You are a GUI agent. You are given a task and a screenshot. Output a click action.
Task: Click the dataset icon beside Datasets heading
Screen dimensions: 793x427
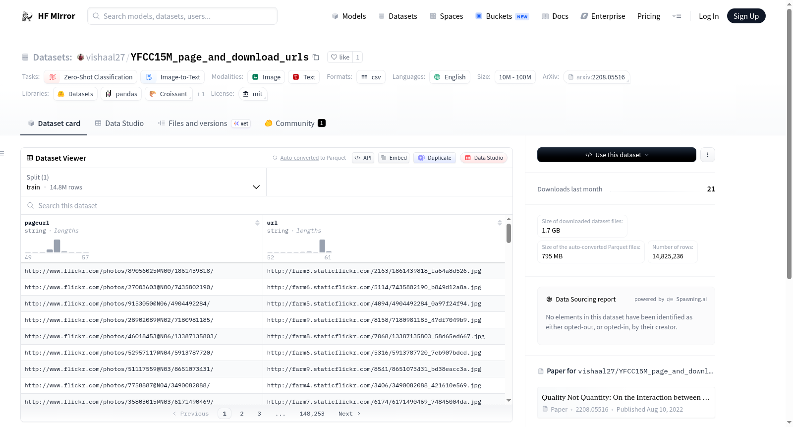25,58
